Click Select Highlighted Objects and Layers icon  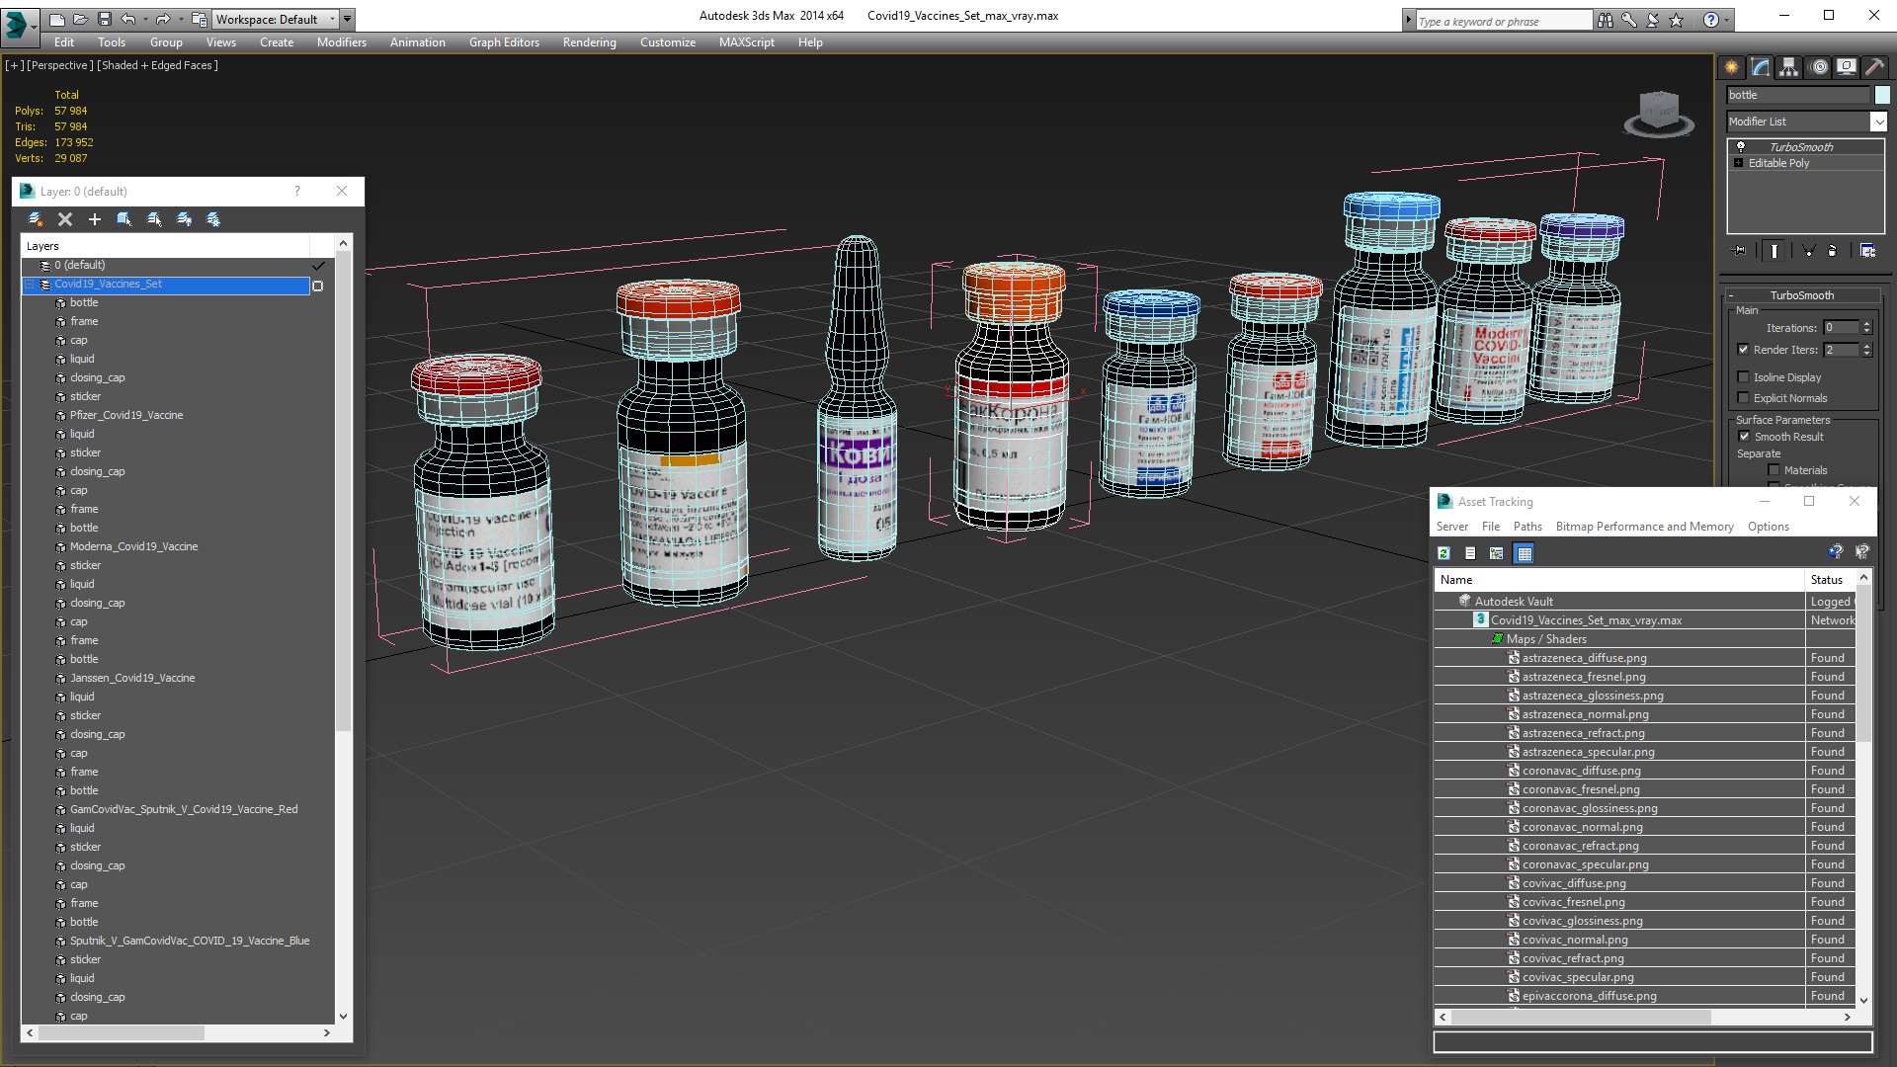click(x=124, y=219)
